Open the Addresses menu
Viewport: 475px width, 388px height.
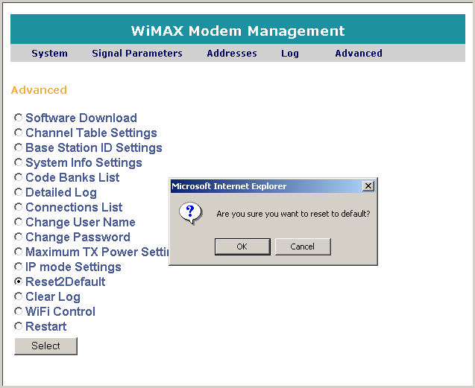point(232,54)
